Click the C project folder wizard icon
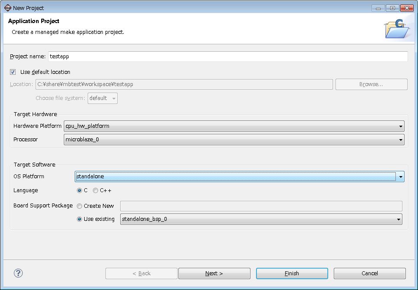418x290 pixels. tap(397, 29)
